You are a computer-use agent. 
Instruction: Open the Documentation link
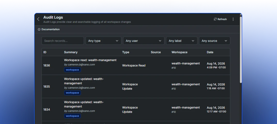coord(51,29)
